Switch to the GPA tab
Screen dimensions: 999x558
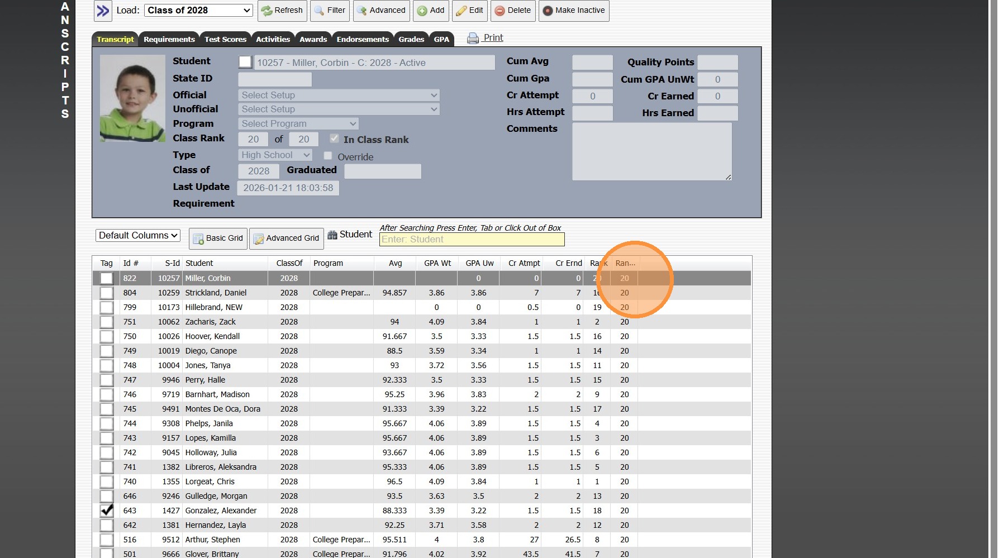(x=441, y=39)
